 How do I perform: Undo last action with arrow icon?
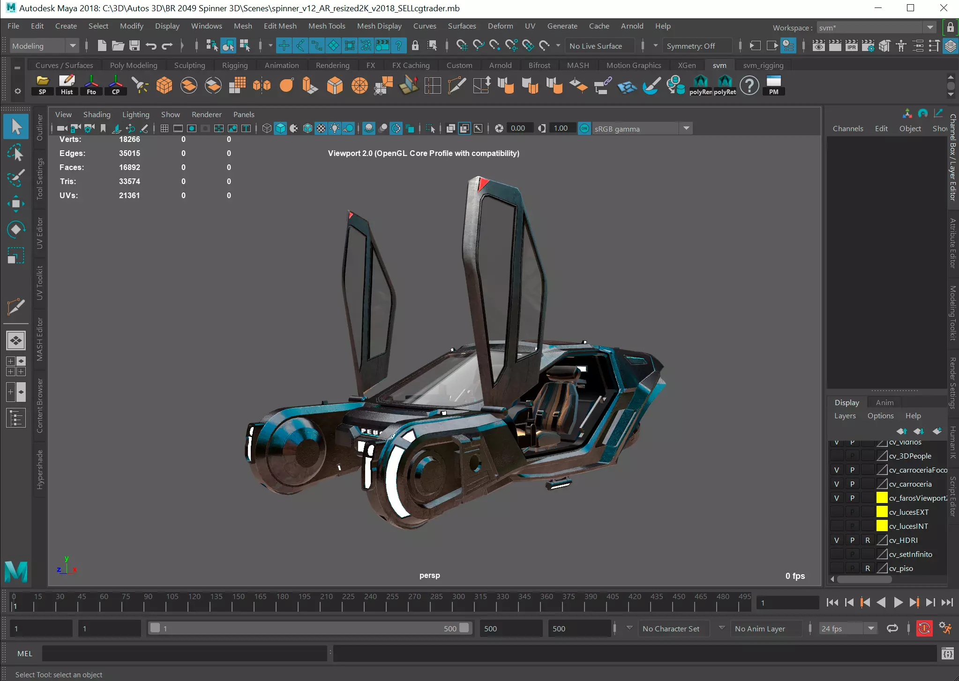pyautogui.click(x=151, y=45)
